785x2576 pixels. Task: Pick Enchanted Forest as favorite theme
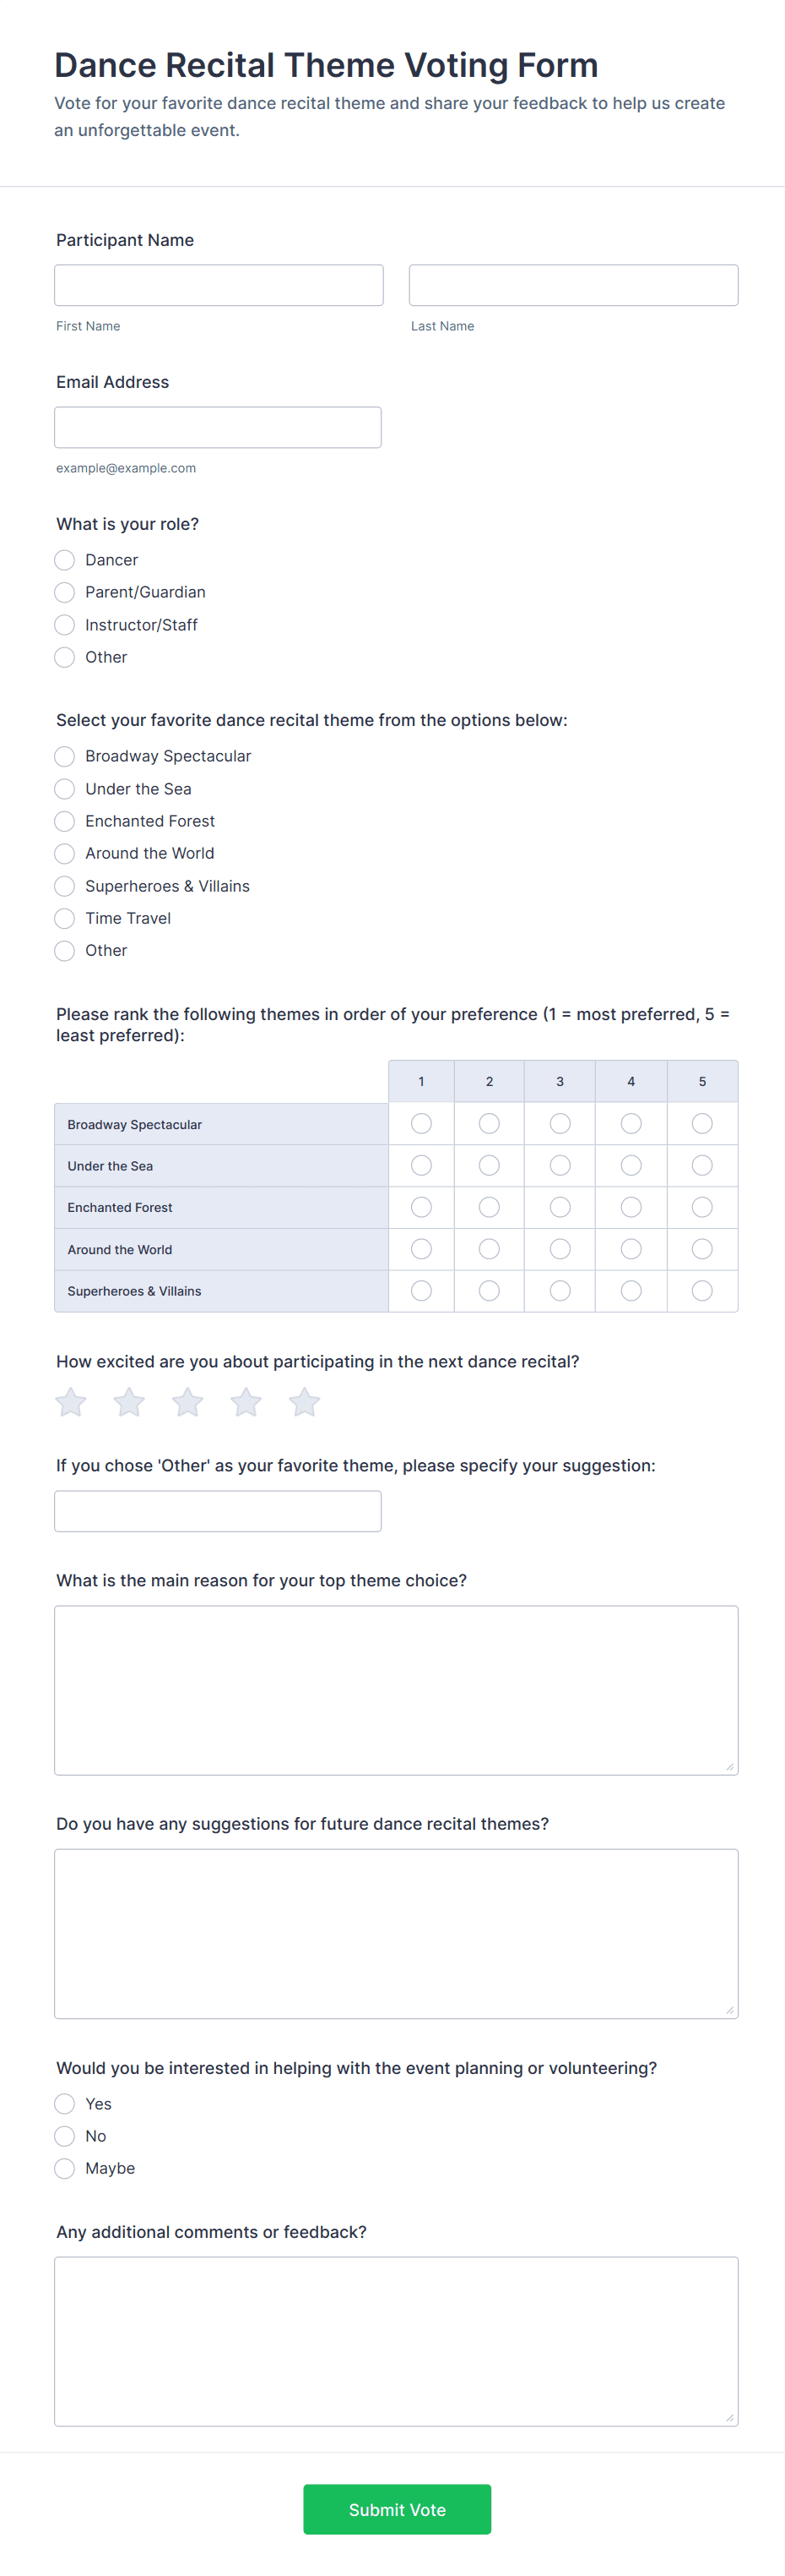tap(65, 821)
